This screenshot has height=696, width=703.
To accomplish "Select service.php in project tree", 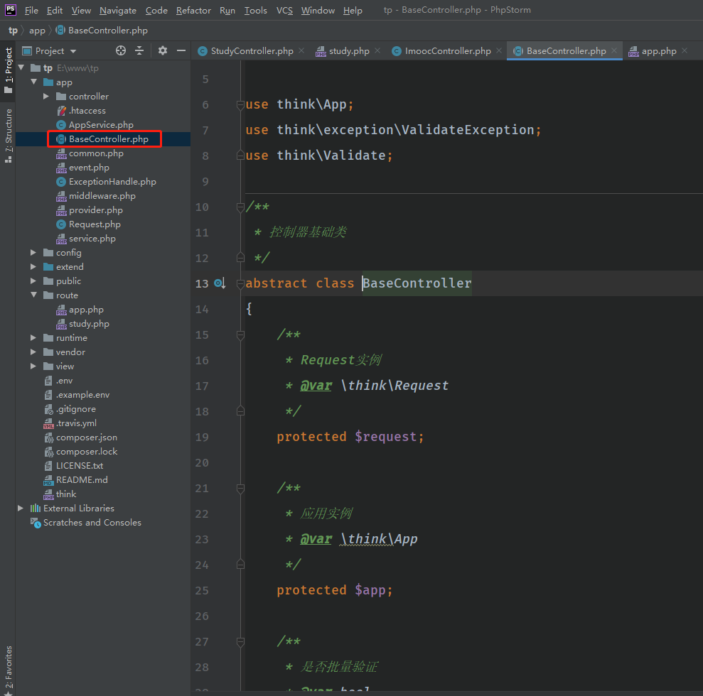I will [x=92, y=239].
